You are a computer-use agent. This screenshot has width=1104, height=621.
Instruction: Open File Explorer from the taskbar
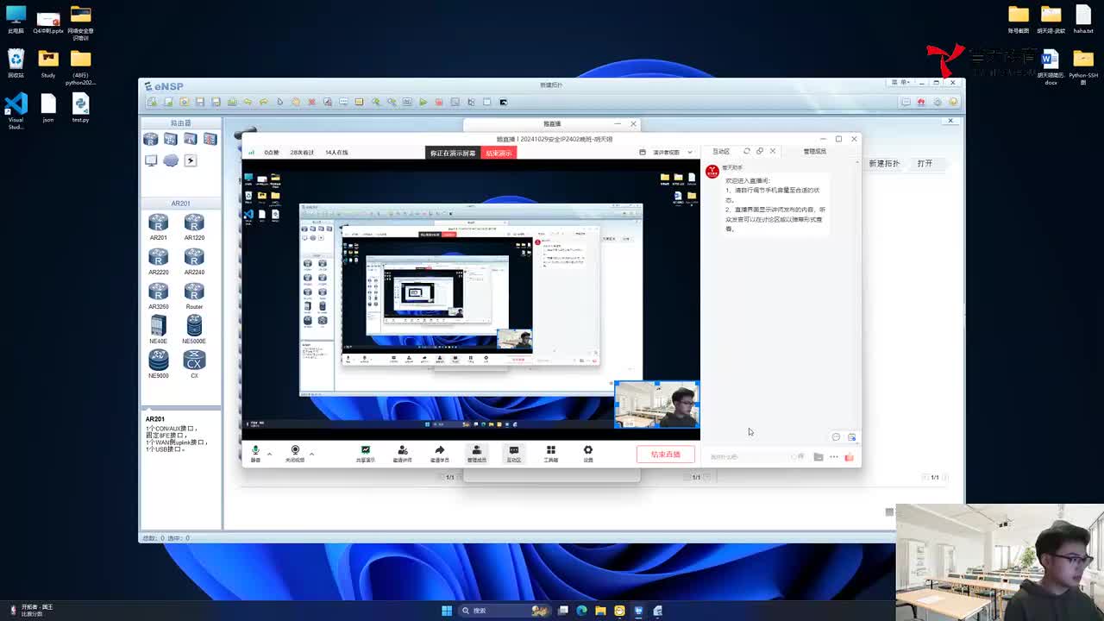coord(600,611)
